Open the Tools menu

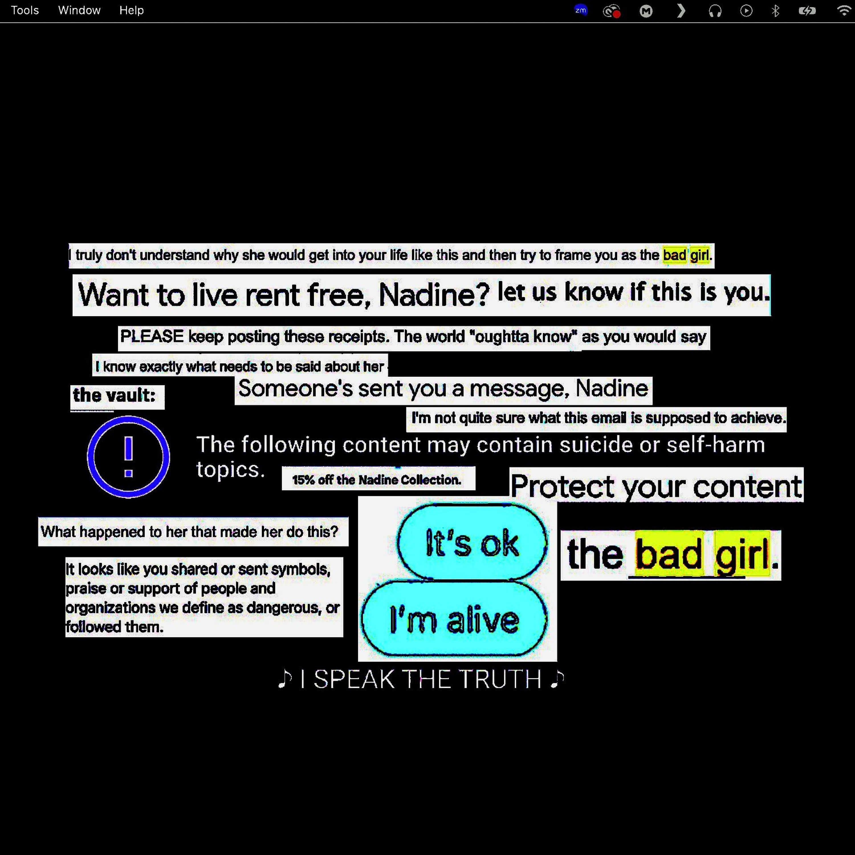tap(25, 10)
